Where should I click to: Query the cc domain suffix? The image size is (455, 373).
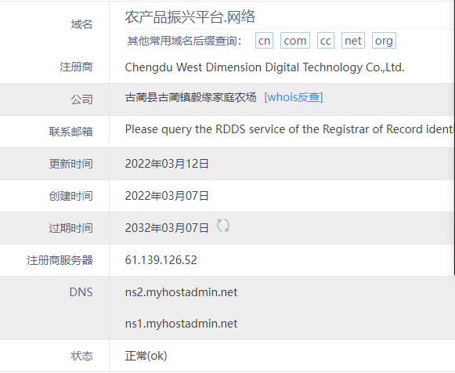click(326, 40)
